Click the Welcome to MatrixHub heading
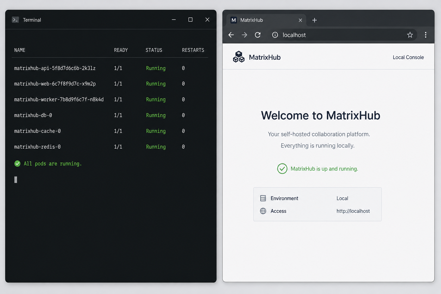Viewport: 441px width, 294px height. 320,115
